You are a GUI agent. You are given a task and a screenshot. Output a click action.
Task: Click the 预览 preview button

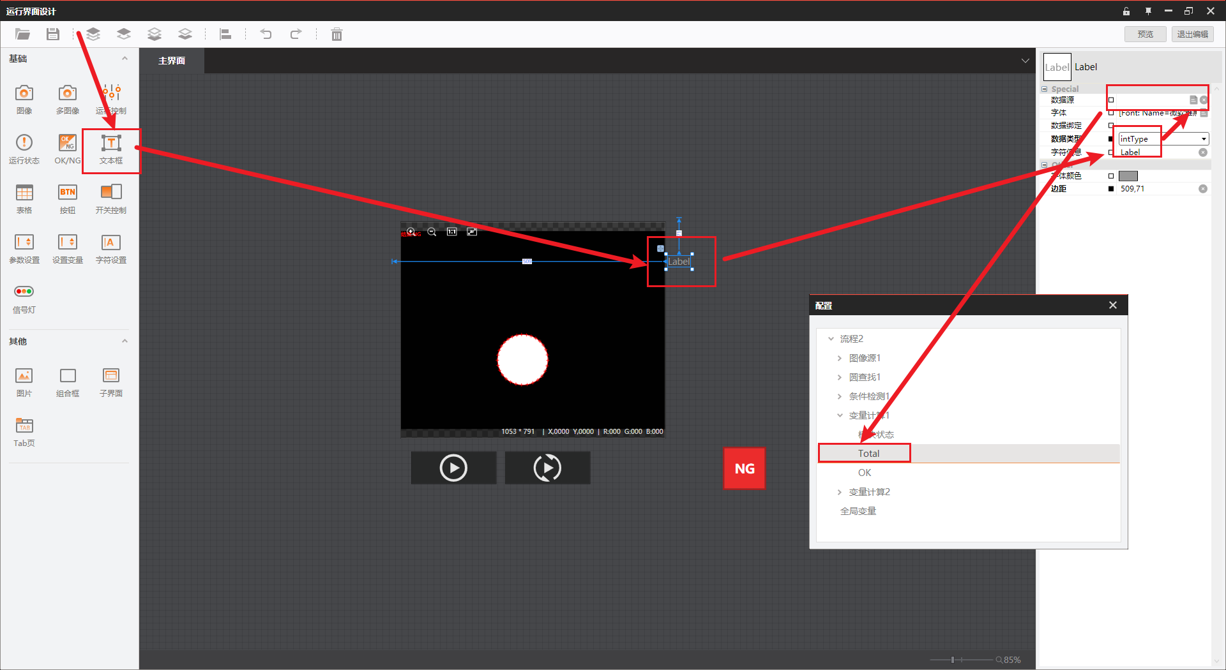coord(1145,34)
